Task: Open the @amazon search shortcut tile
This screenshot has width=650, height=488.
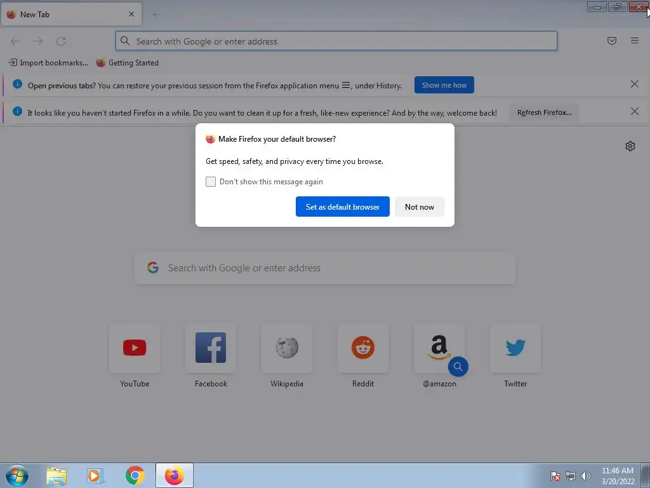Action: tap(439, 348)
